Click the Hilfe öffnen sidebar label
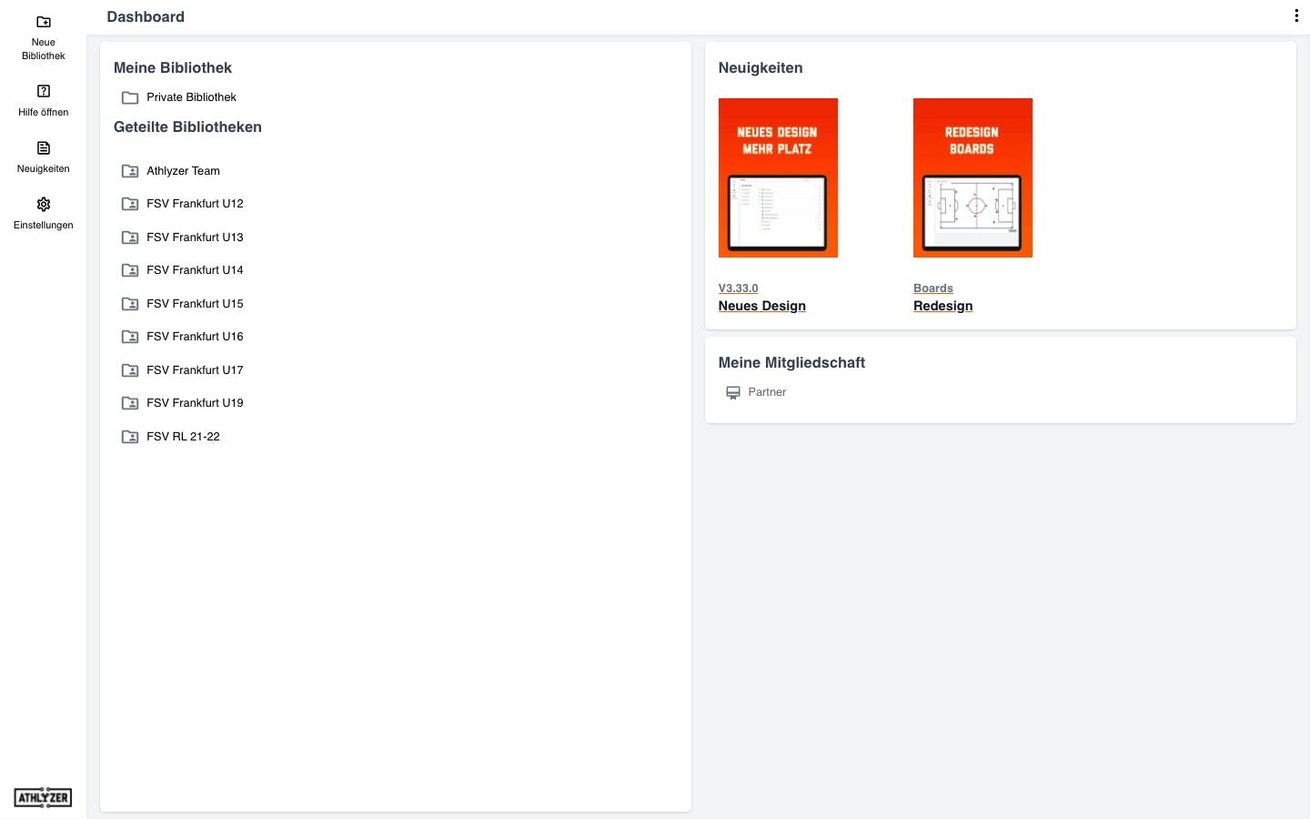This screenshot has height=819, width=1310. 43,113
